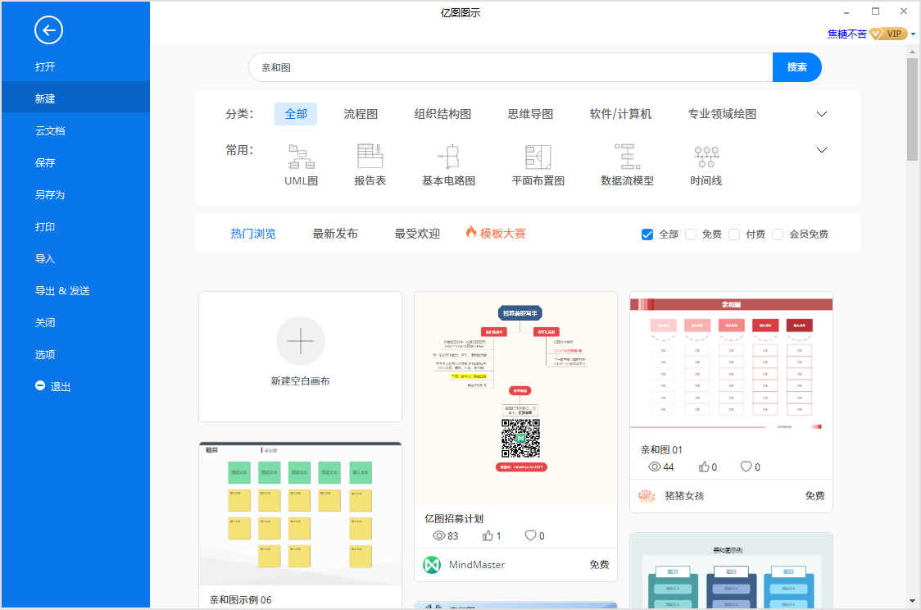Screen dimensions: 921x610
Task: Click the back arrow icon
Action: click(x=48, y=31)
